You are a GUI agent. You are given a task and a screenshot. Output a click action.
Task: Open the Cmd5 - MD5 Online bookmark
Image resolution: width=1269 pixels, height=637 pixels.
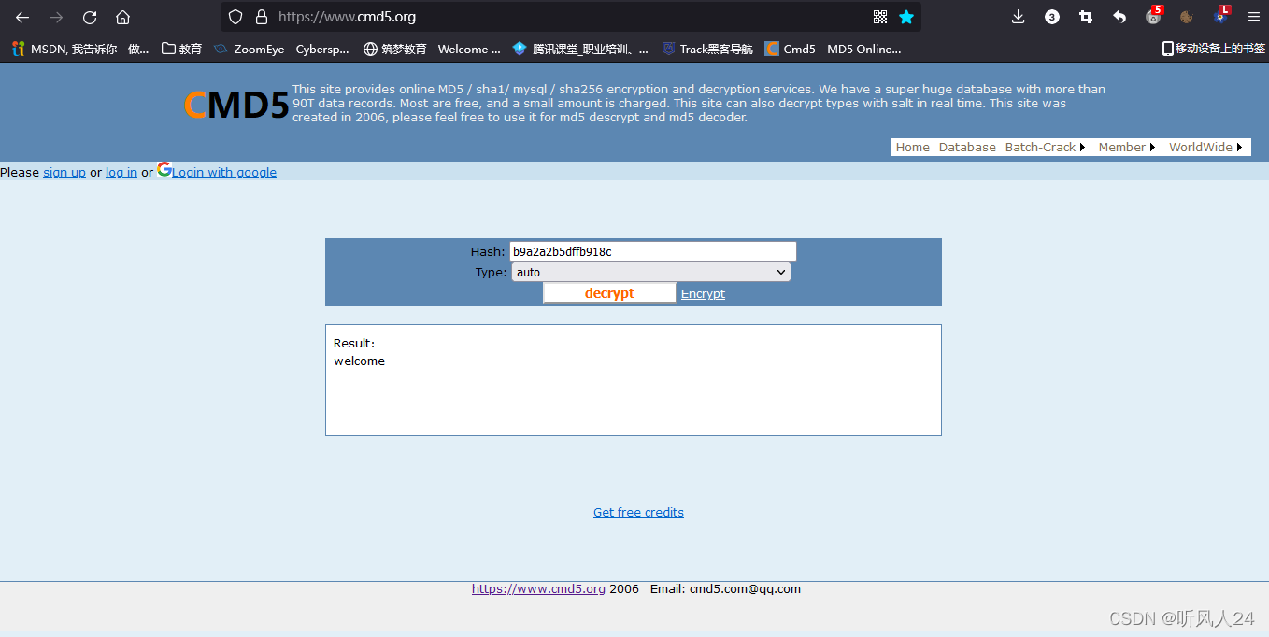(834, 49)
